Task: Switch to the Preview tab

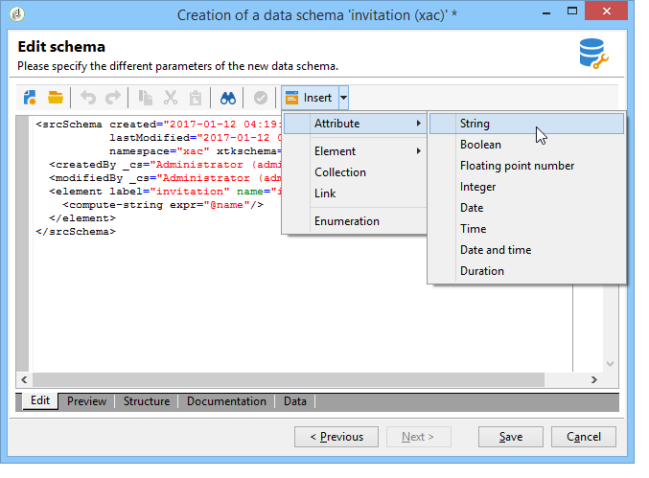Action: (x=86, y=401)
